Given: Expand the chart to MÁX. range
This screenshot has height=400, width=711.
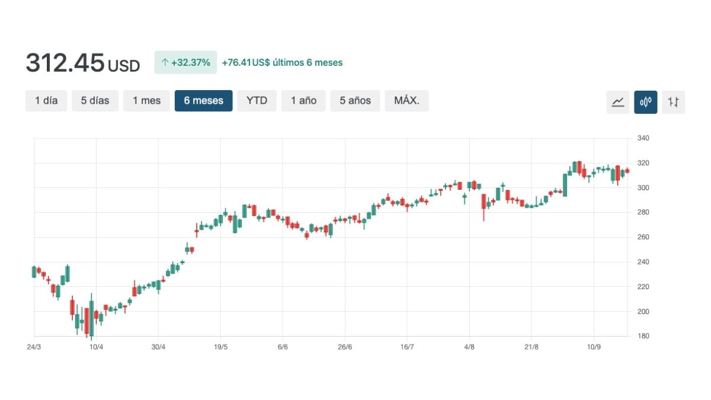Looking at the screenshot, I should tap(406, 101).
